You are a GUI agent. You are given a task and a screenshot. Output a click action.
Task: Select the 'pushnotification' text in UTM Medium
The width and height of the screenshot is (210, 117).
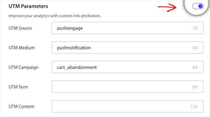pos(74,48)
